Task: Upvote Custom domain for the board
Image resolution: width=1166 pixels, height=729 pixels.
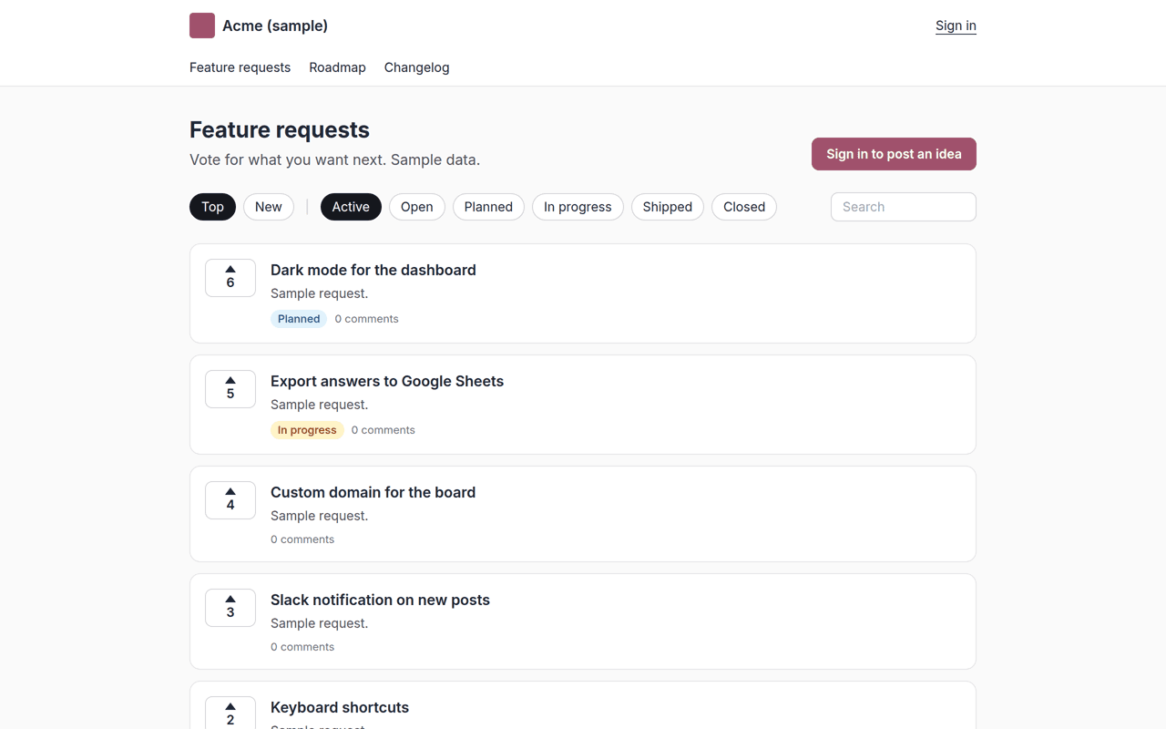Action: (230, 500)
